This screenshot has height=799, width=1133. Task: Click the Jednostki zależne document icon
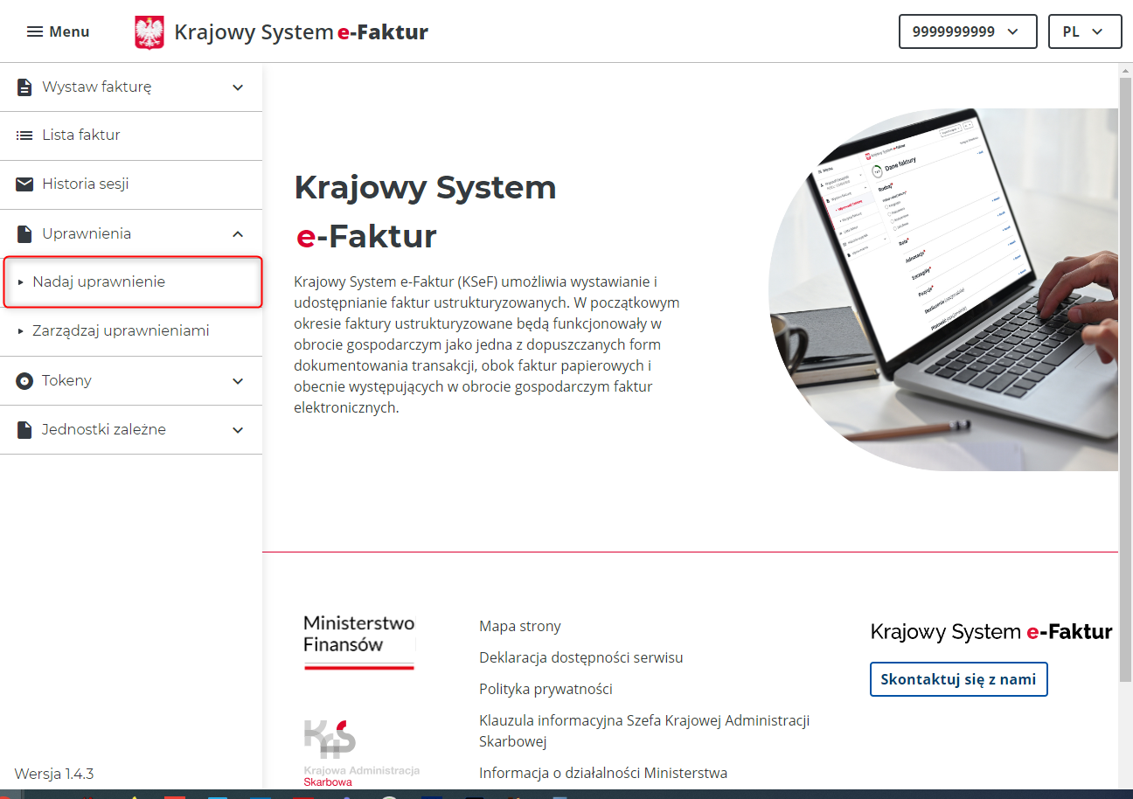click(24, 430)
